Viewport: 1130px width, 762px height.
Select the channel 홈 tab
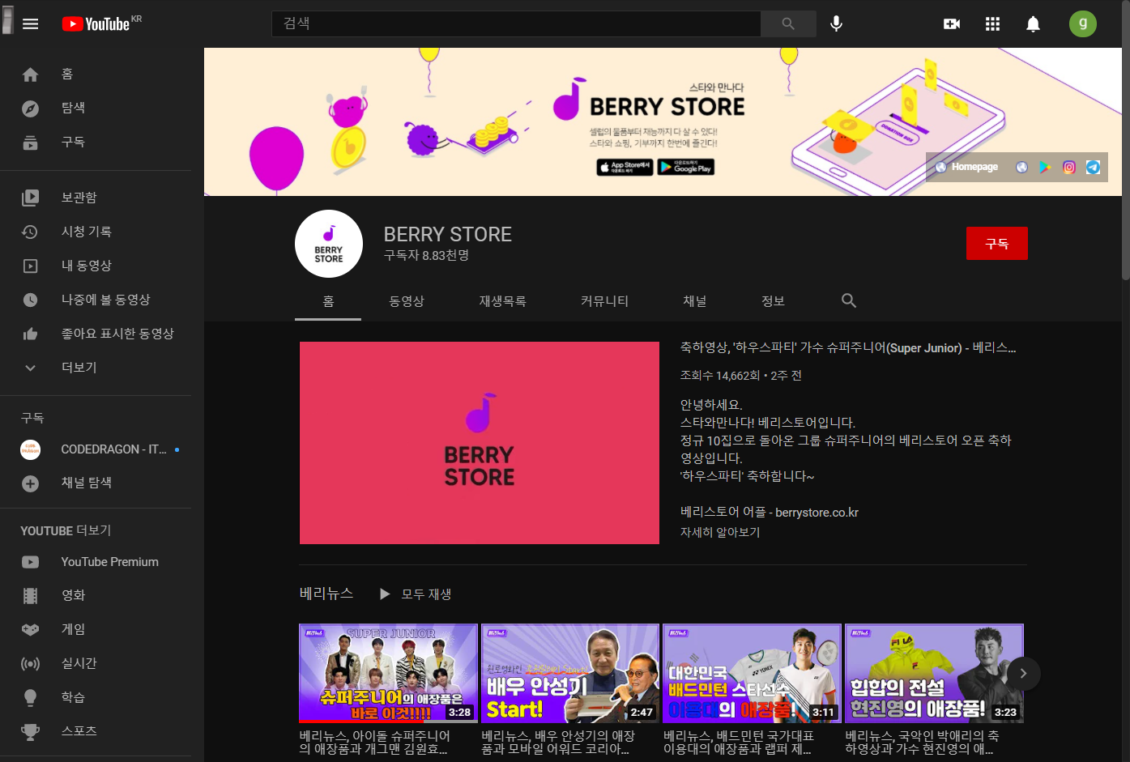pos(328,301)
